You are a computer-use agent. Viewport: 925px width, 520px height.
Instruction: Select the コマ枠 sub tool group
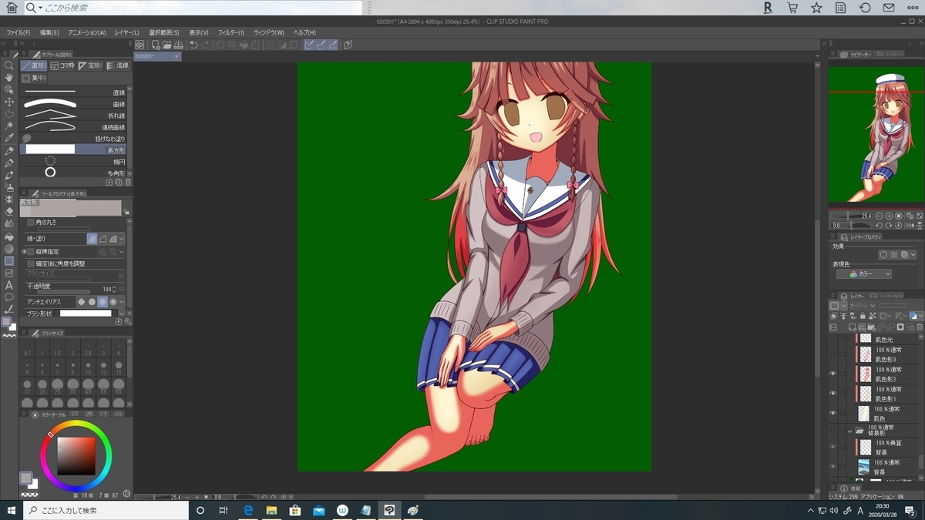coord(62,65)
